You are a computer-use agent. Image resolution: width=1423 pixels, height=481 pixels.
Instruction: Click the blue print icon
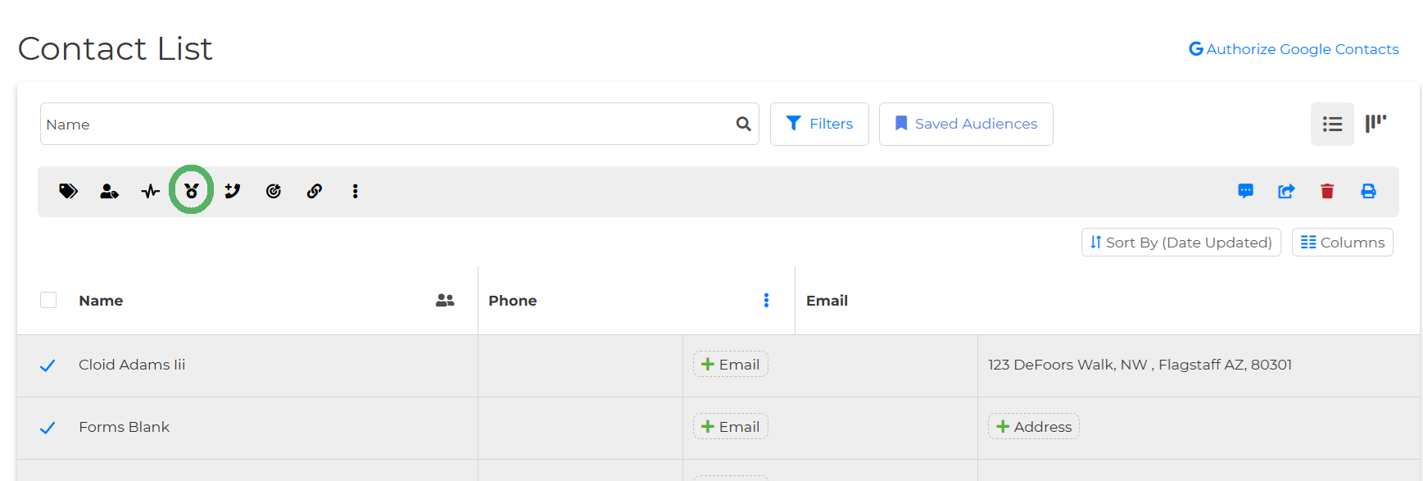pos(1368,191)
